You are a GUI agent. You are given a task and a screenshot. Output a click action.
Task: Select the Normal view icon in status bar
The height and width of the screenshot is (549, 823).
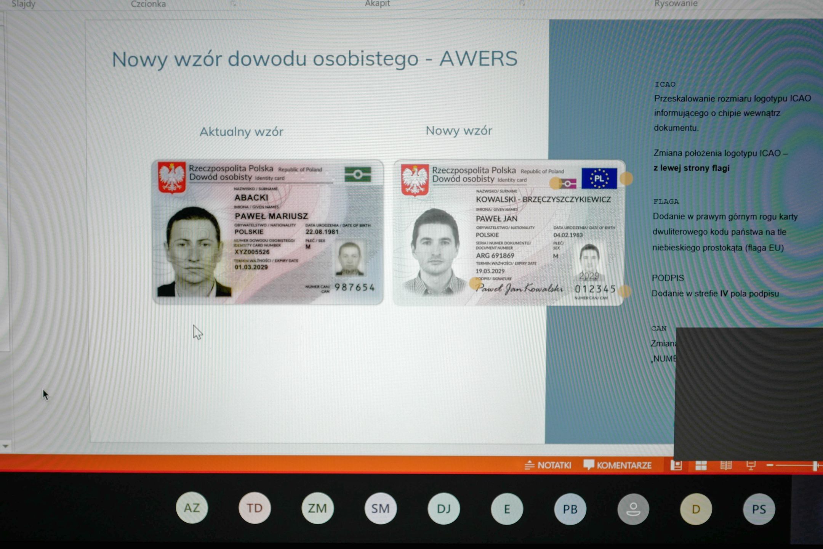click(x=676, y=466)
